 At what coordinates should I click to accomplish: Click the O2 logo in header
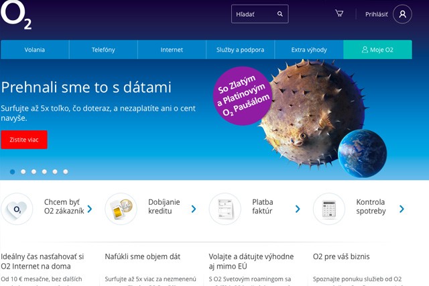coord(16,15)
